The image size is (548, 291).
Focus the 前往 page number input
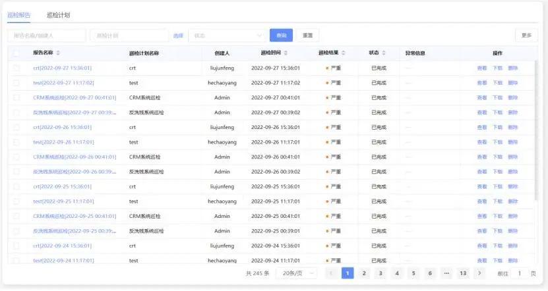(x=520, y=273)
